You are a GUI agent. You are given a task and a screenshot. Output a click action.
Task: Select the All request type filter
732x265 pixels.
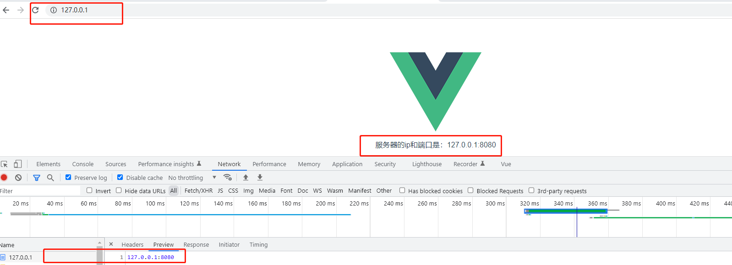point(174,191)
